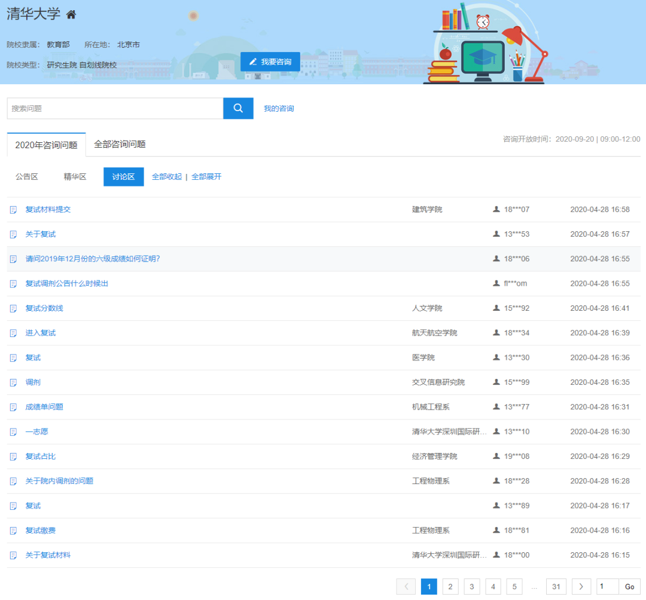Select the 讨论区 section
Image resolution: width=646 pixels, height=600 pixels.
click(x=123, y=177)
